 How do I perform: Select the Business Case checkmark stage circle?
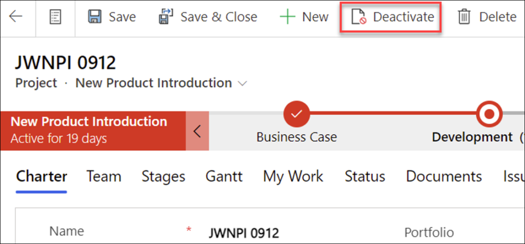coord(296,113)
